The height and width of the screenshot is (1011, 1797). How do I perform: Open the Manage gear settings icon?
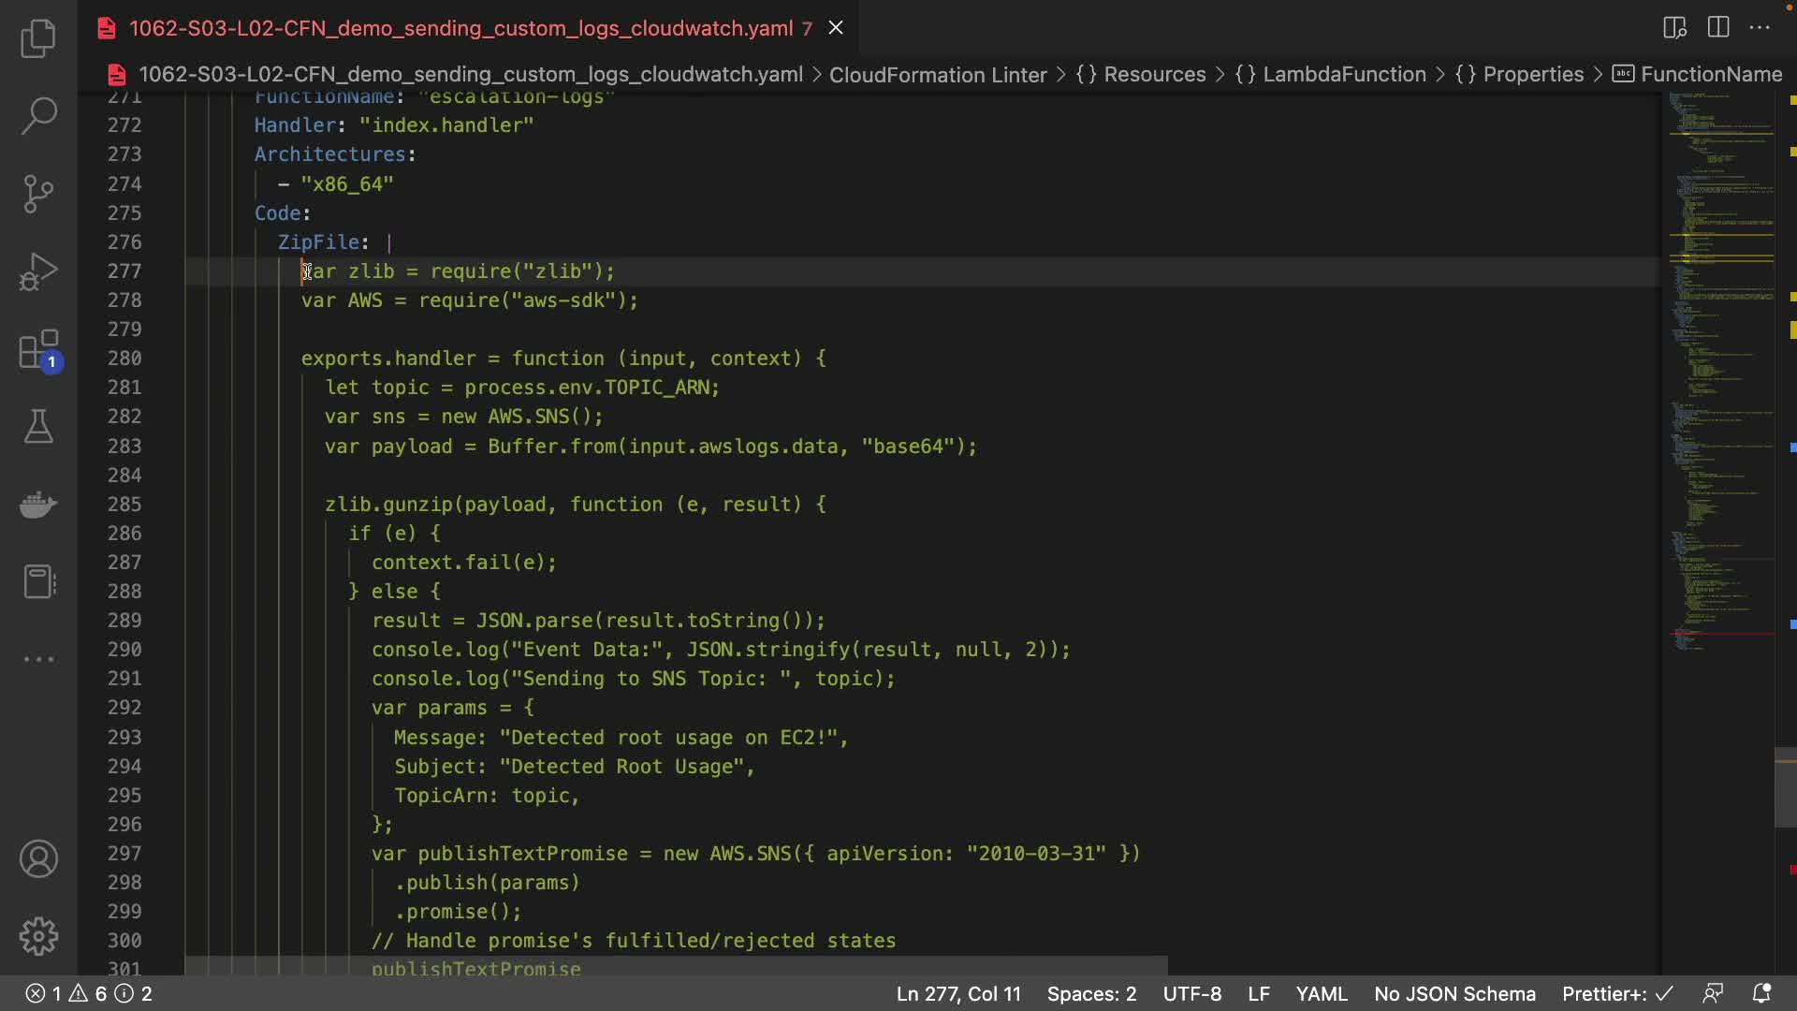pos(38,936)
